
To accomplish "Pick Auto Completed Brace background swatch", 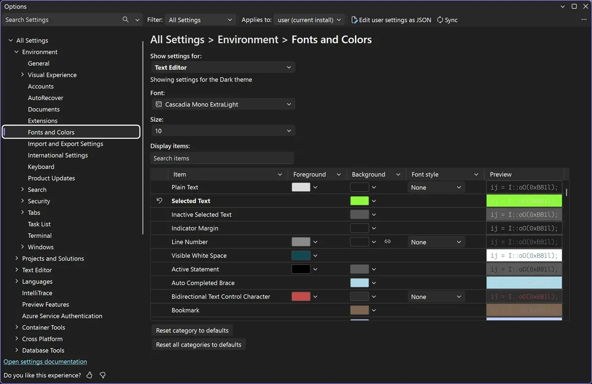I will [360, 283].
